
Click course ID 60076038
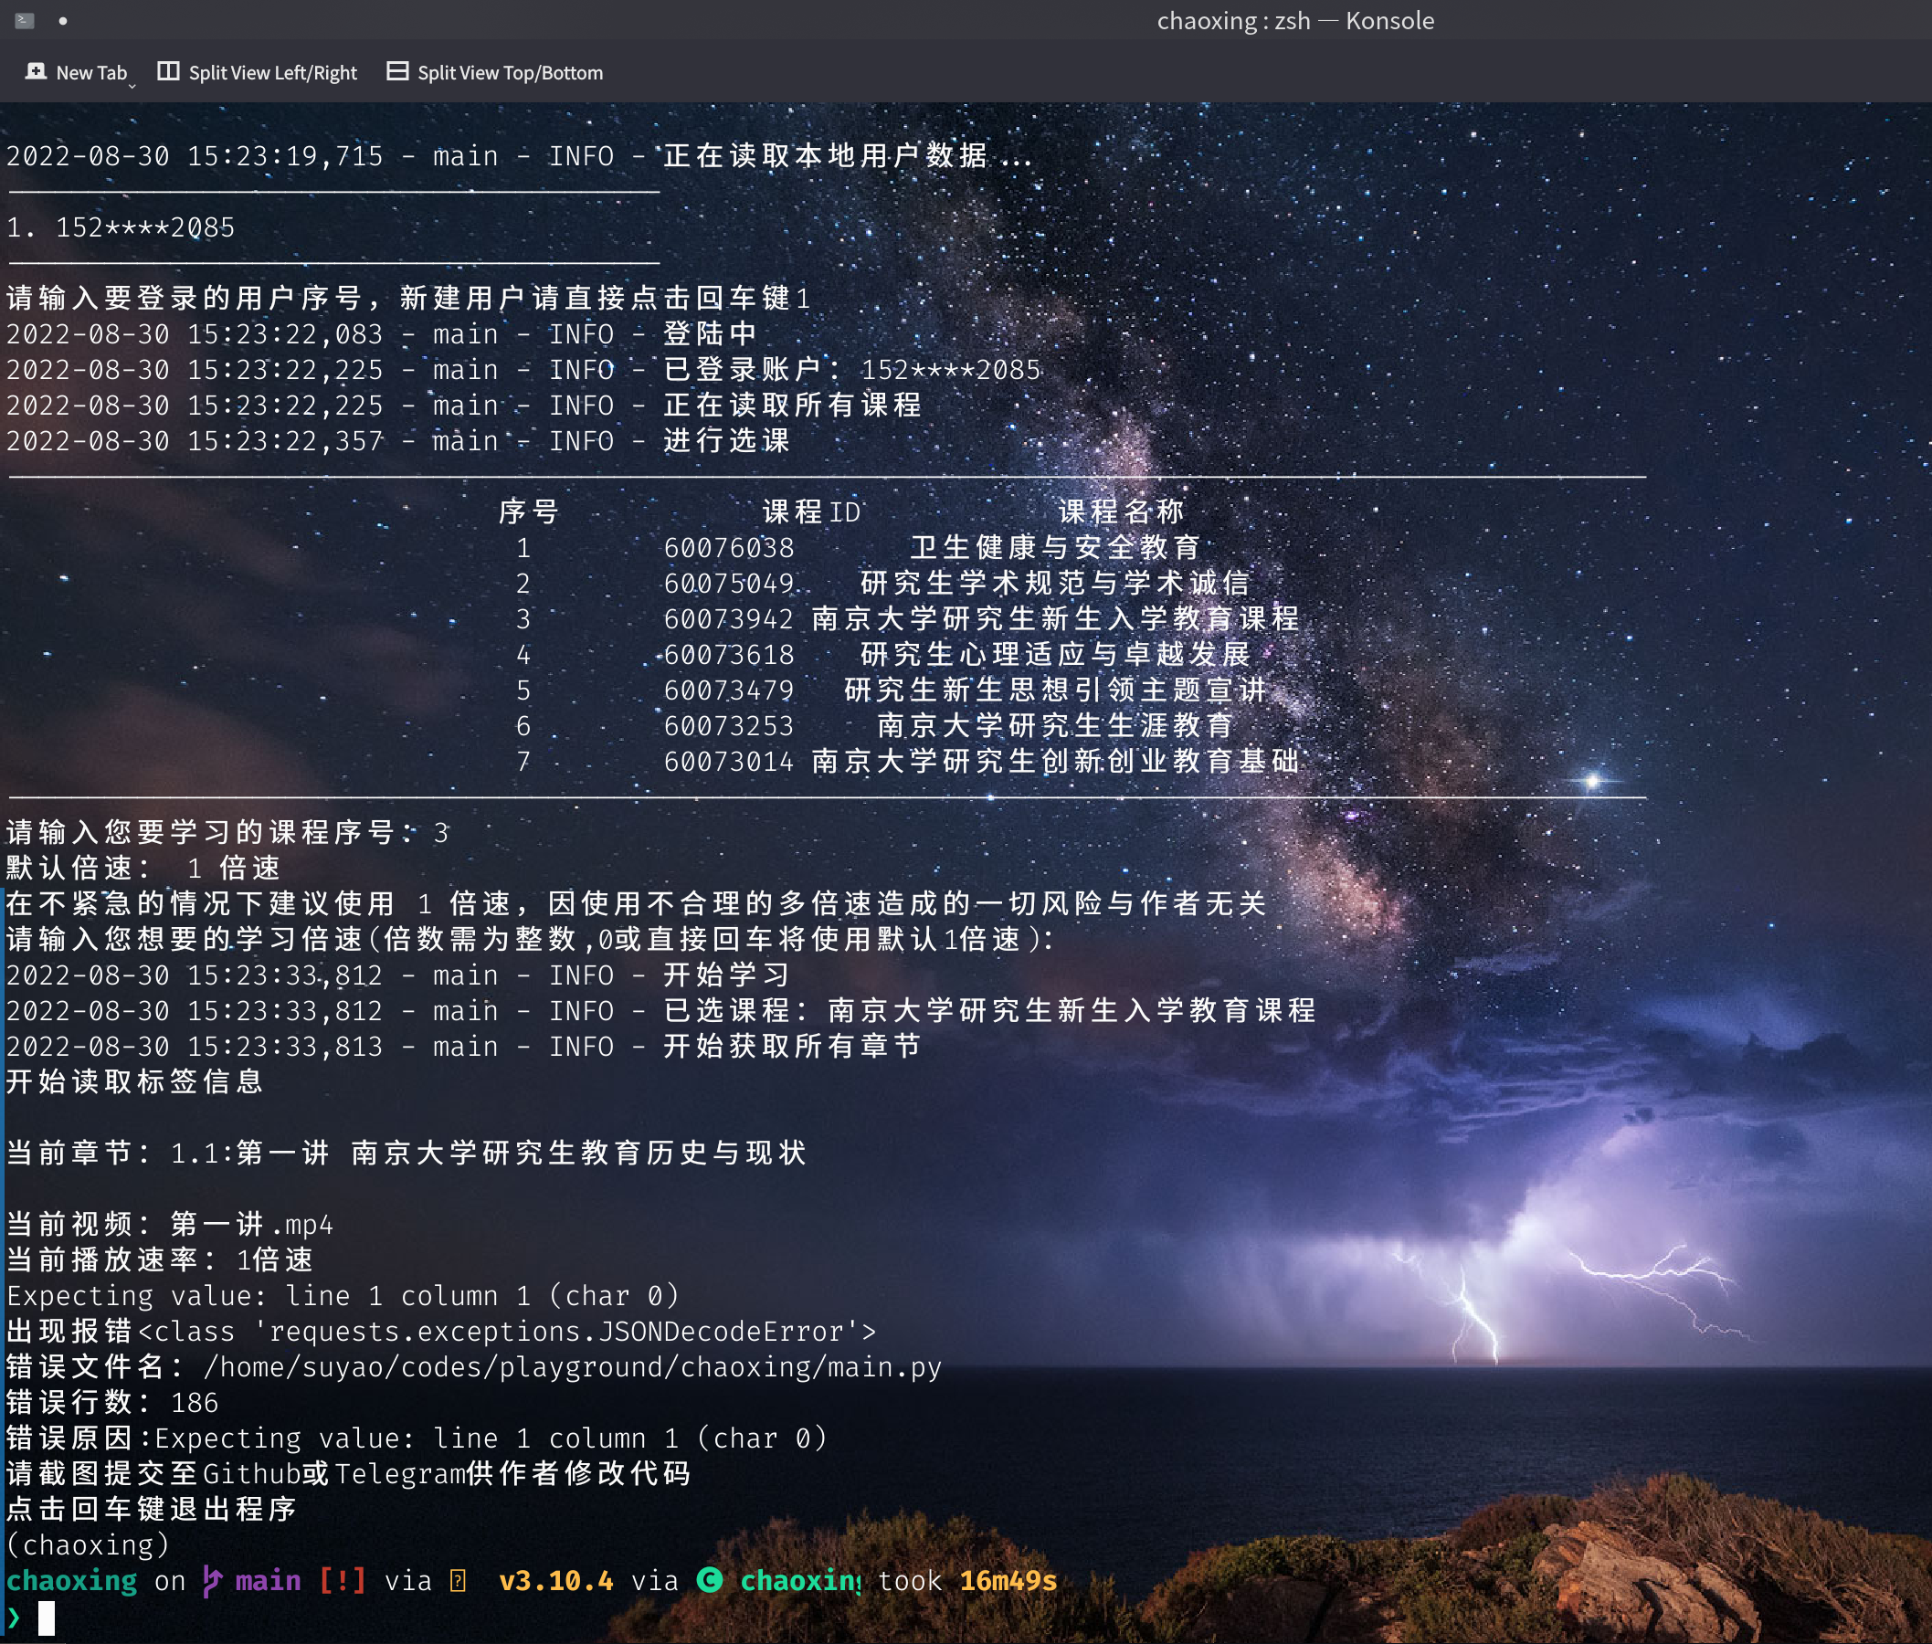(x=729, y=548)
